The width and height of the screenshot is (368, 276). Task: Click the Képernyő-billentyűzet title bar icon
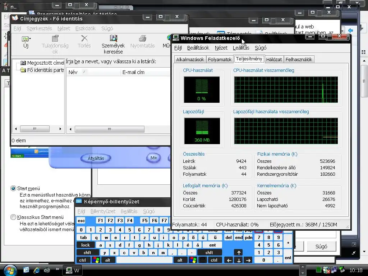[x=79, y=201]
